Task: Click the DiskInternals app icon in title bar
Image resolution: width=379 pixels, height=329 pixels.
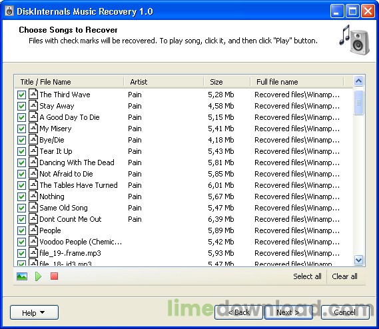Action: coord(9,11)
